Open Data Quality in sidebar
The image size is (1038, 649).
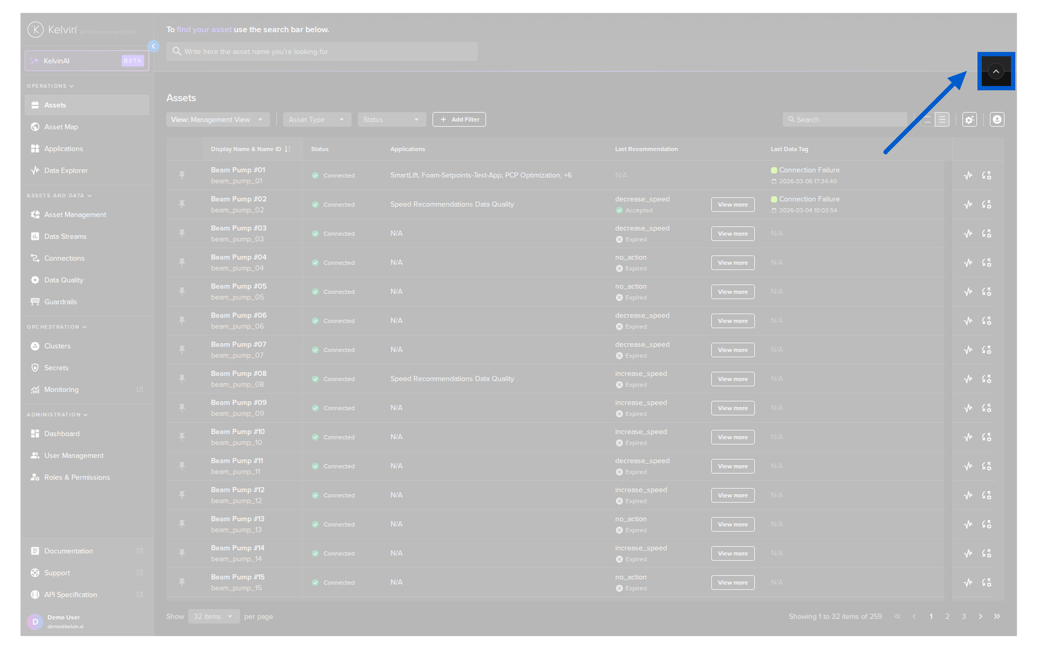tap(64, 280)
